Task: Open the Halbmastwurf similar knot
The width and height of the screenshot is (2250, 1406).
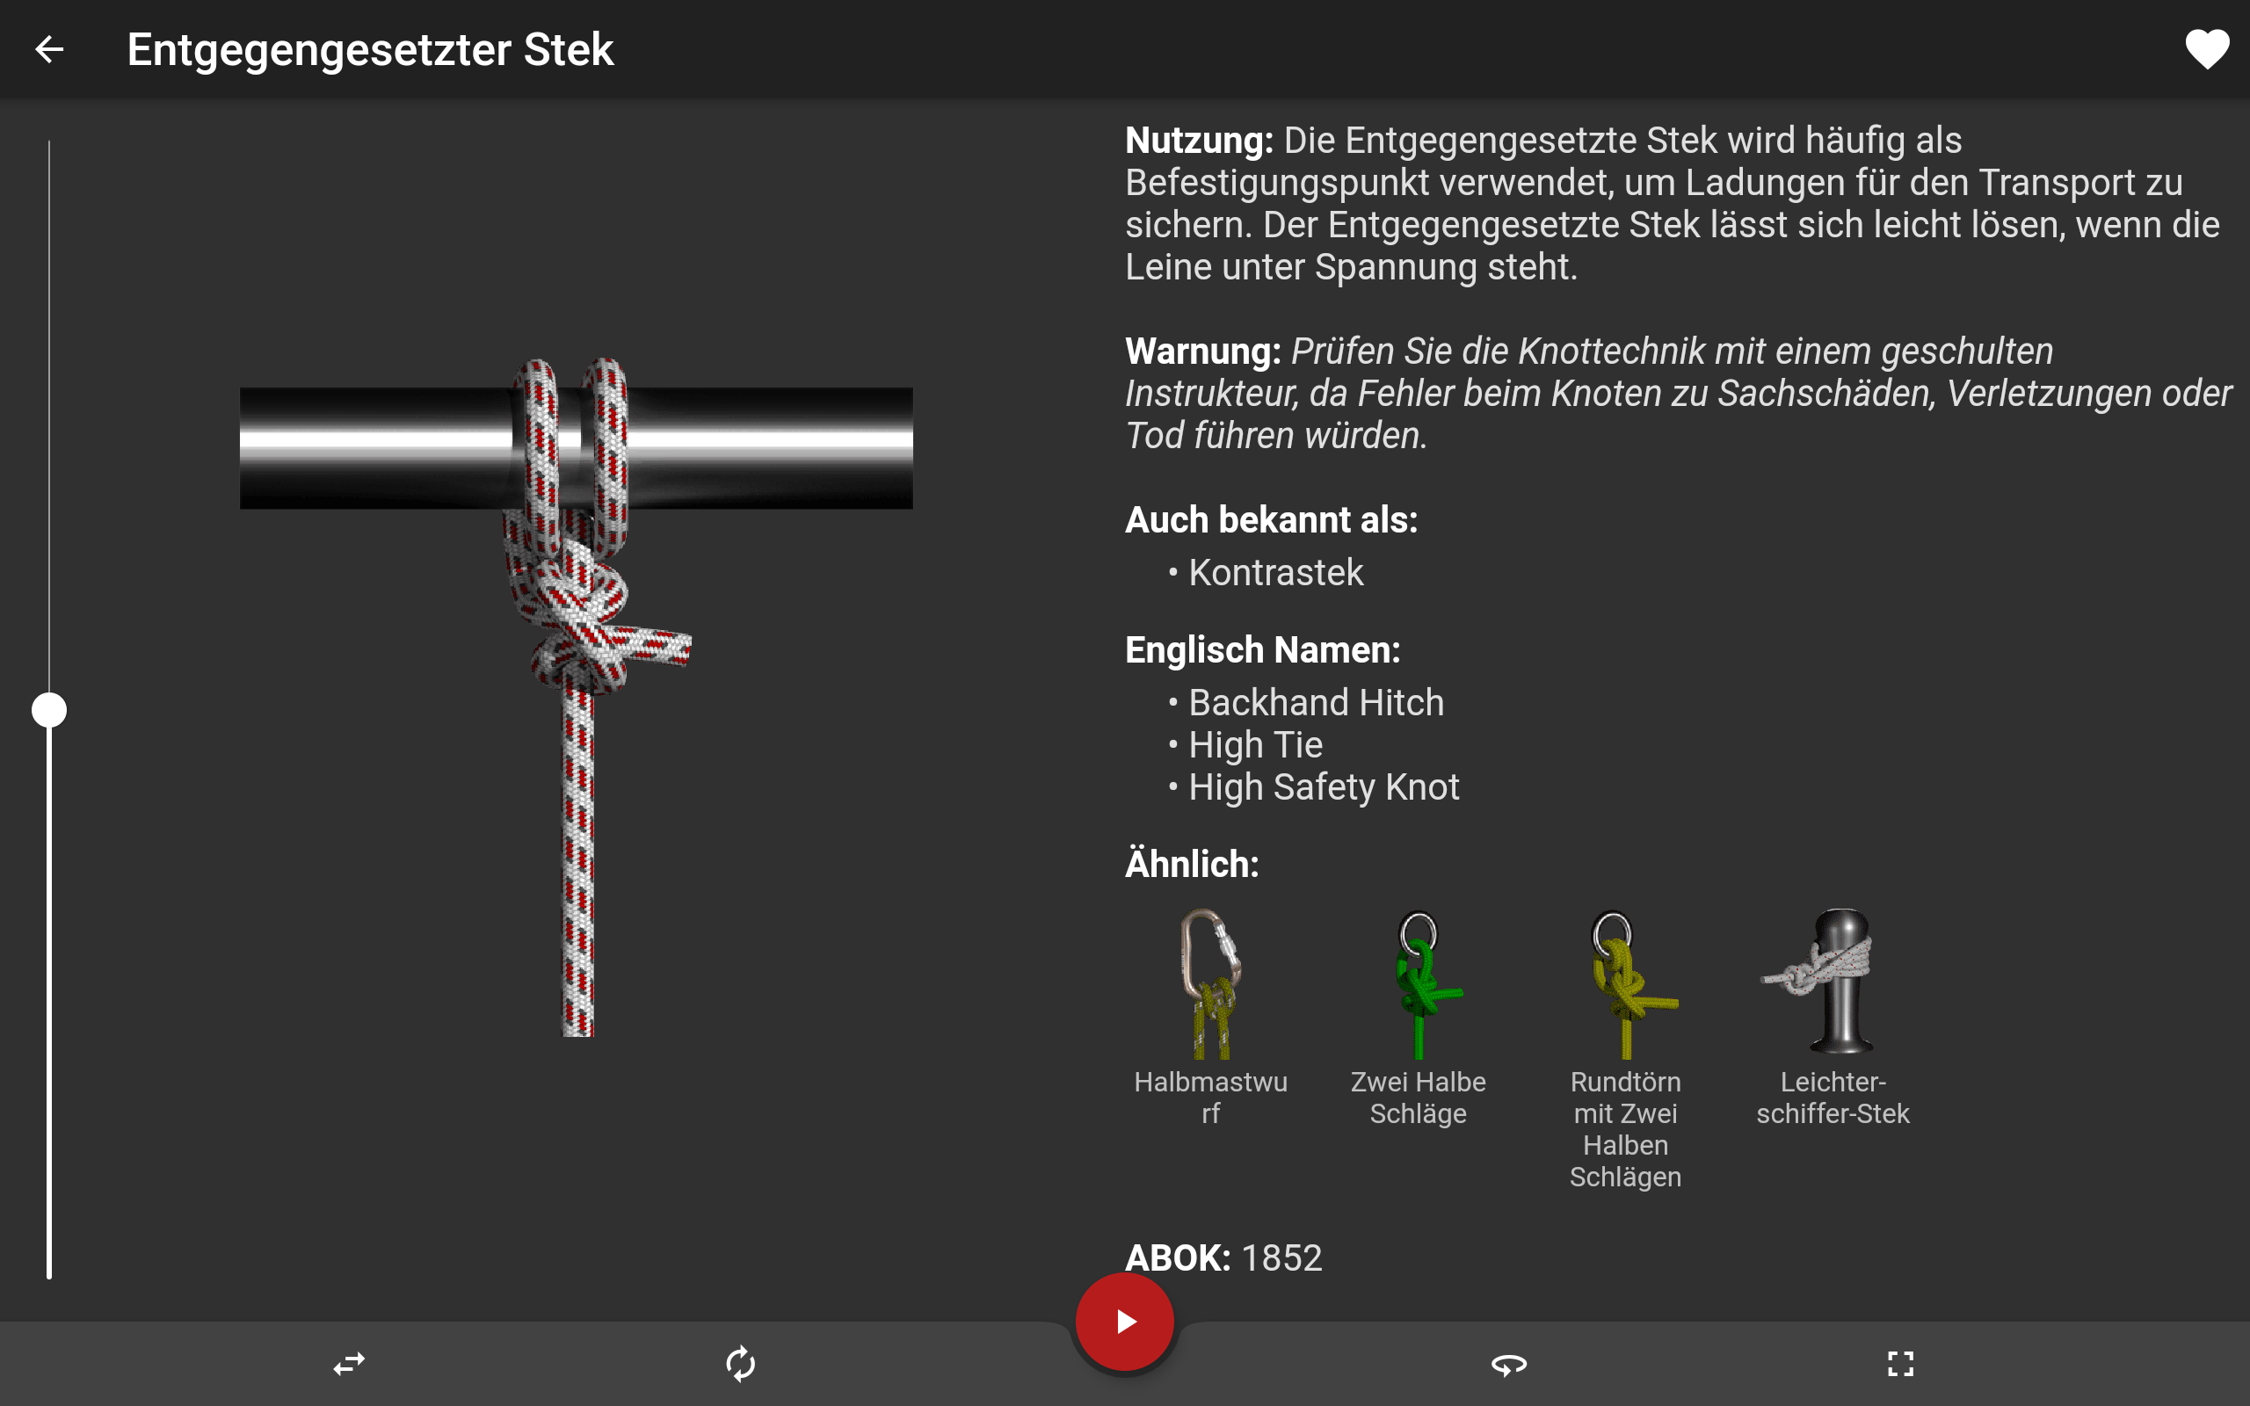Action: click(1210, 1018)
